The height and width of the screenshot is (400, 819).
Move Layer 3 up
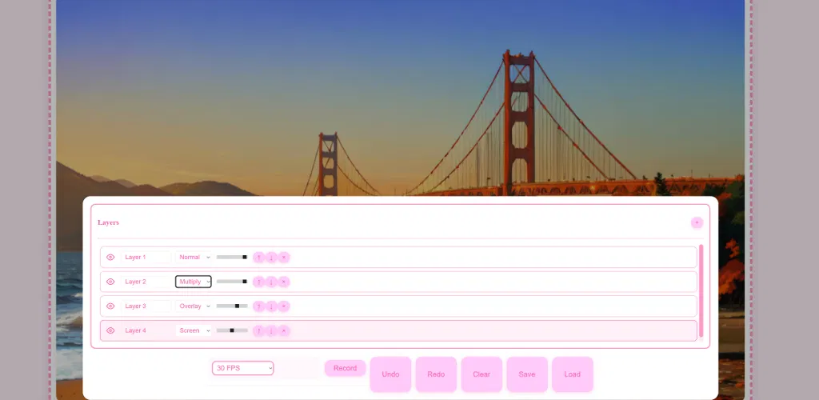pyautogui.click(x=258, y=306)
